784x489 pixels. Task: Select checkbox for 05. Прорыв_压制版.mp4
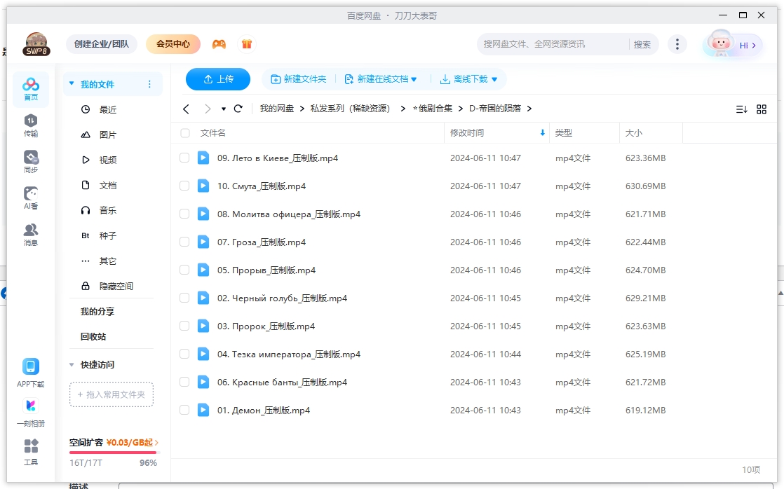click(x=184, y=270)
